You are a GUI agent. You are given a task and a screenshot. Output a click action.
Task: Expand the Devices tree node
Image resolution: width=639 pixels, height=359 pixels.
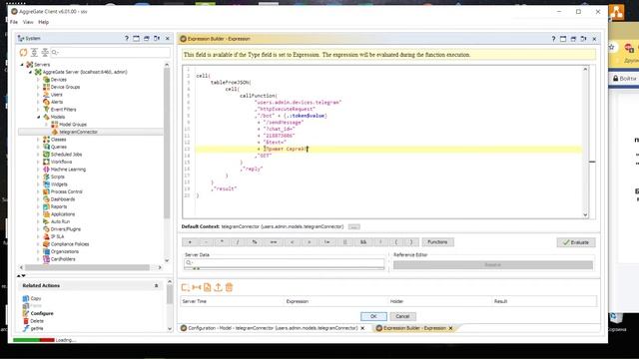point(38,80)
